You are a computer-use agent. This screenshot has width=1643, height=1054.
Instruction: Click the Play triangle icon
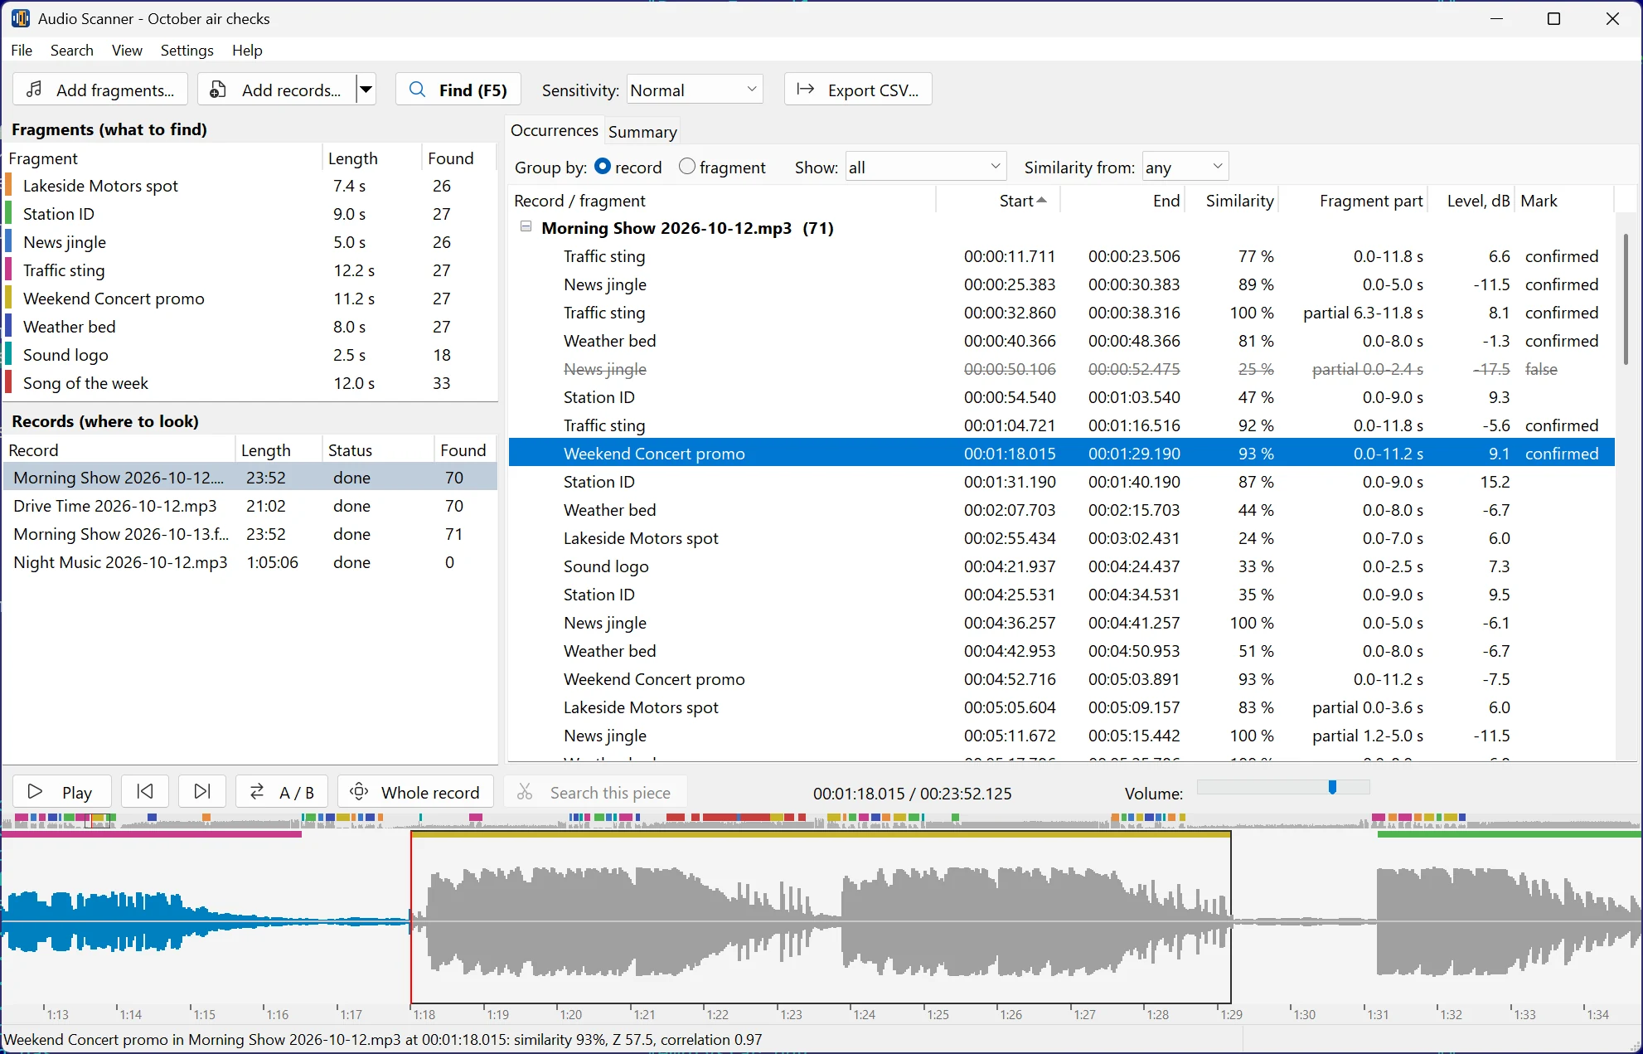[35, 792]
